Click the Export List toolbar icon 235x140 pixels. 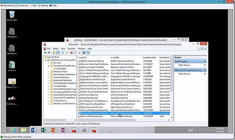pos(79,52)
